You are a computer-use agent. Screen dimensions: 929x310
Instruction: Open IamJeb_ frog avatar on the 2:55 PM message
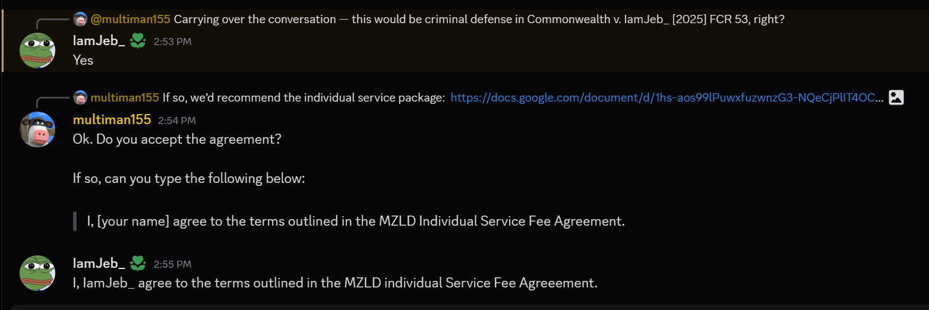[37, 273]
